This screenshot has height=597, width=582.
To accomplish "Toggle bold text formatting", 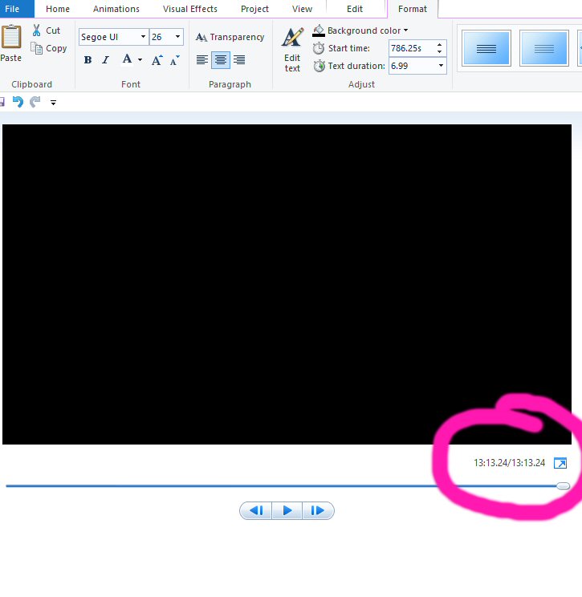I will (88, 60).
